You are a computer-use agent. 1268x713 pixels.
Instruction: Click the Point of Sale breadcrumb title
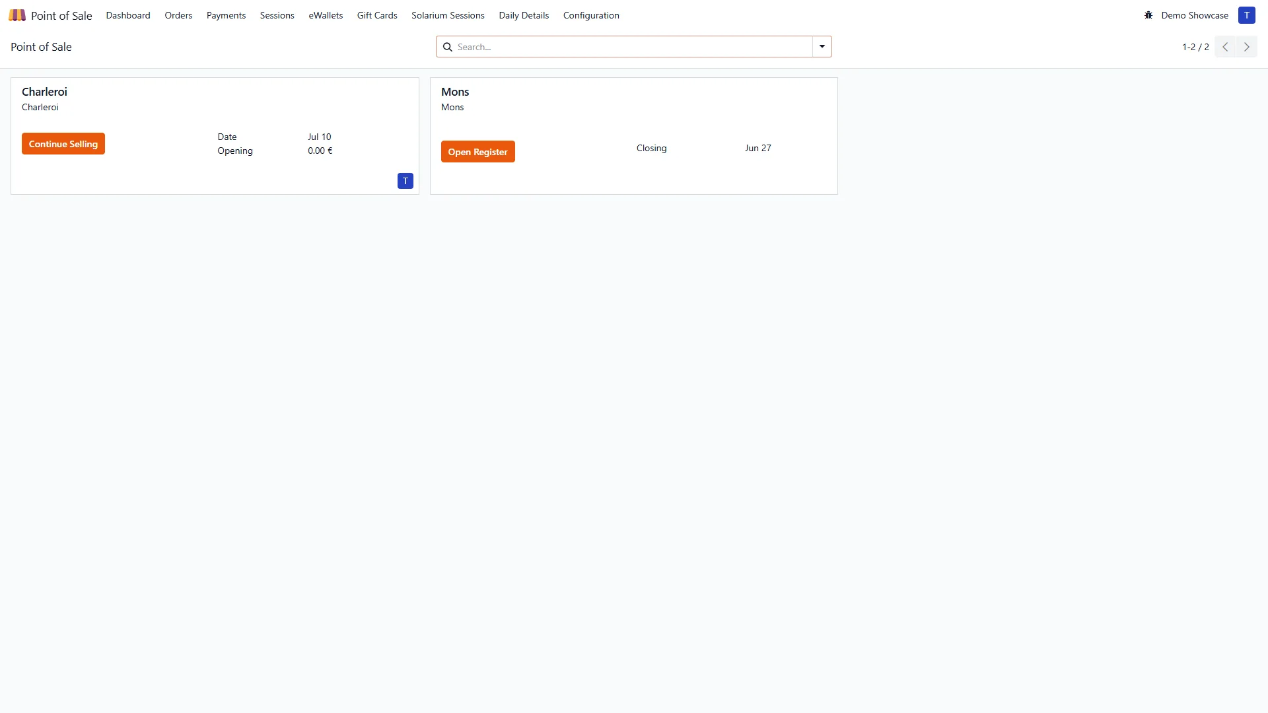click(x=41, y=47)
